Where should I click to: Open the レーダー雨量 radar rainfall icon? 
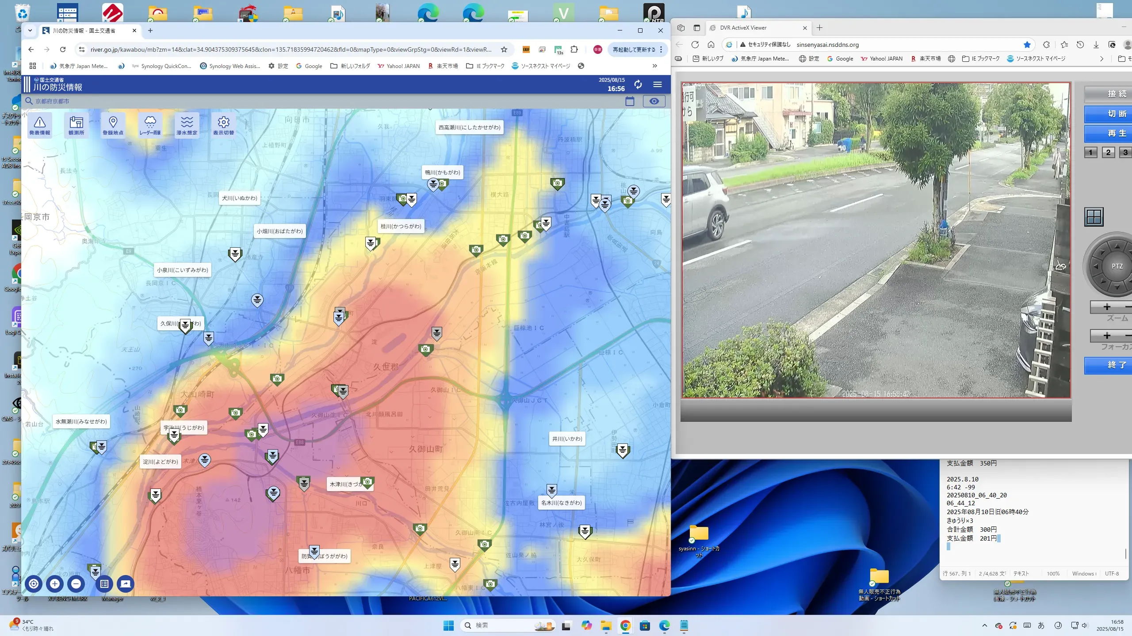[150, 125]
